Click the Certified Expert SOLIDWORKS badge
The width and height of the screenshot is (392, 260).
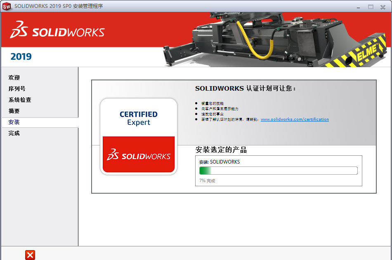[x=139, y=136]
